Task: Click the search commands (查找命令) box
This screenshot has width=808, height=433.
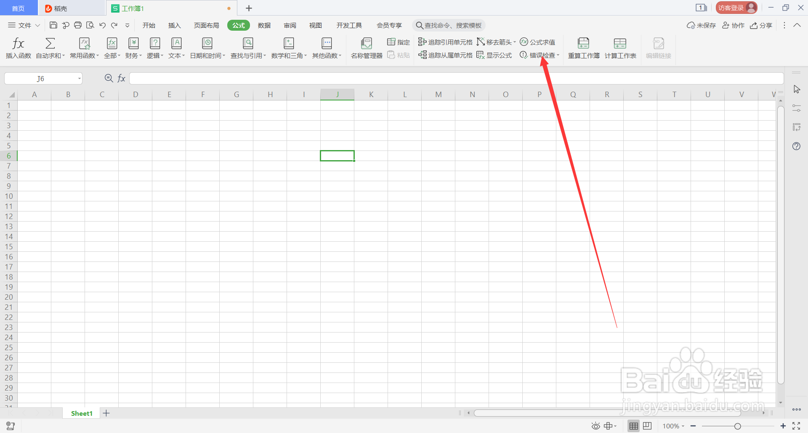Action: click(449, 25)
